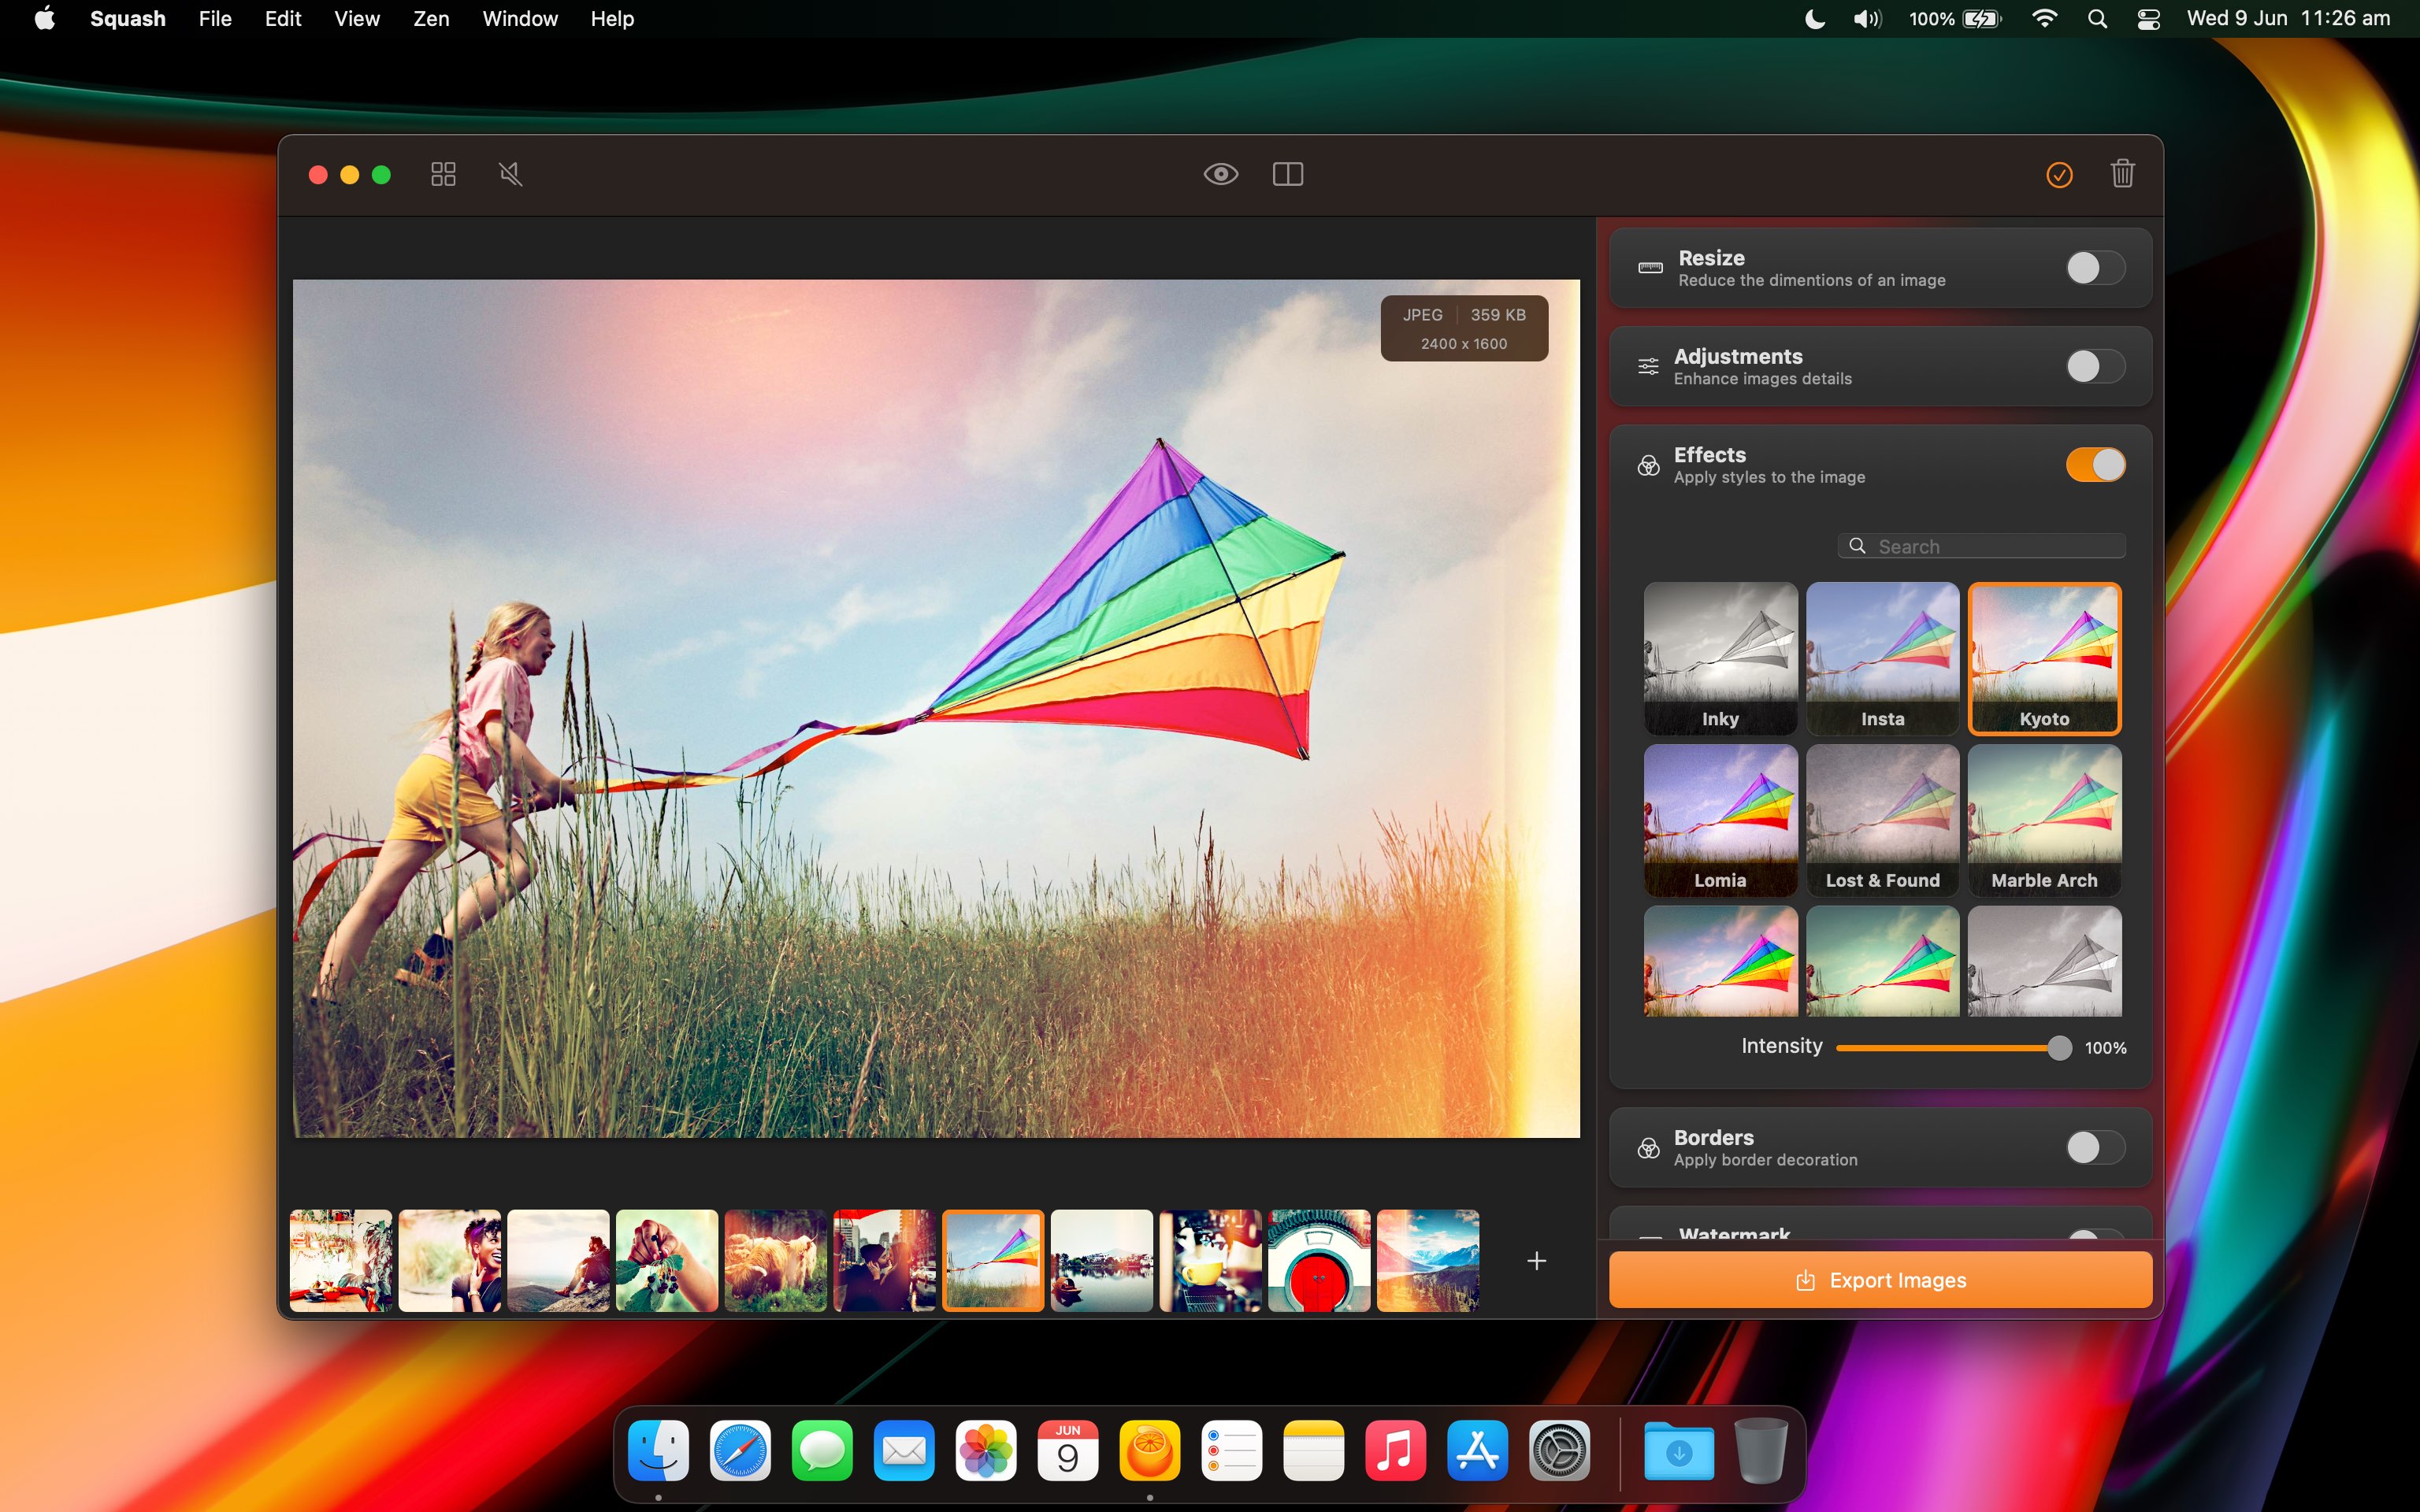Open the View menu
Viewport: 2420px width, 1512px height.
pyautogui.click(x=357, y=19)
